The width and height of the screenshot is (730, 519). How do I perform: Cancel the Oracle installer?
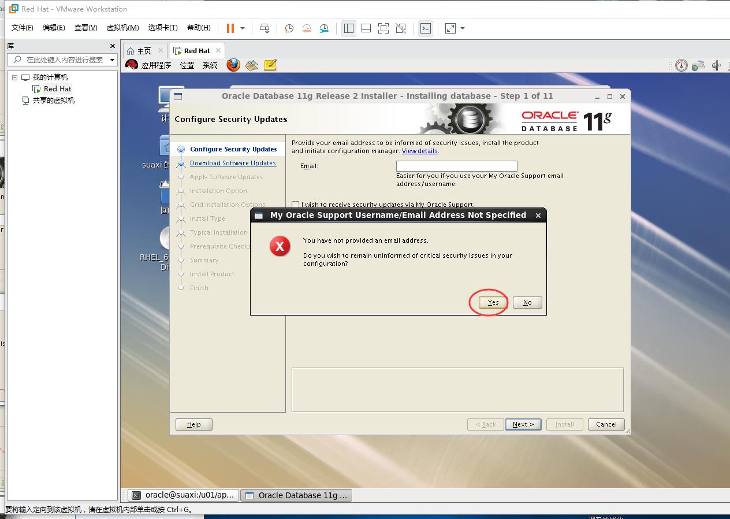point(606,424)
